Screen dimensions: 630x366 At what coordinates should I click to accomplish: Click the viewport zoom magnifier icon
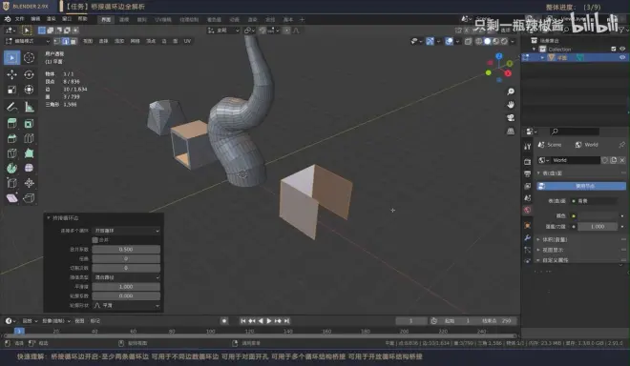[x=511, y=91]
